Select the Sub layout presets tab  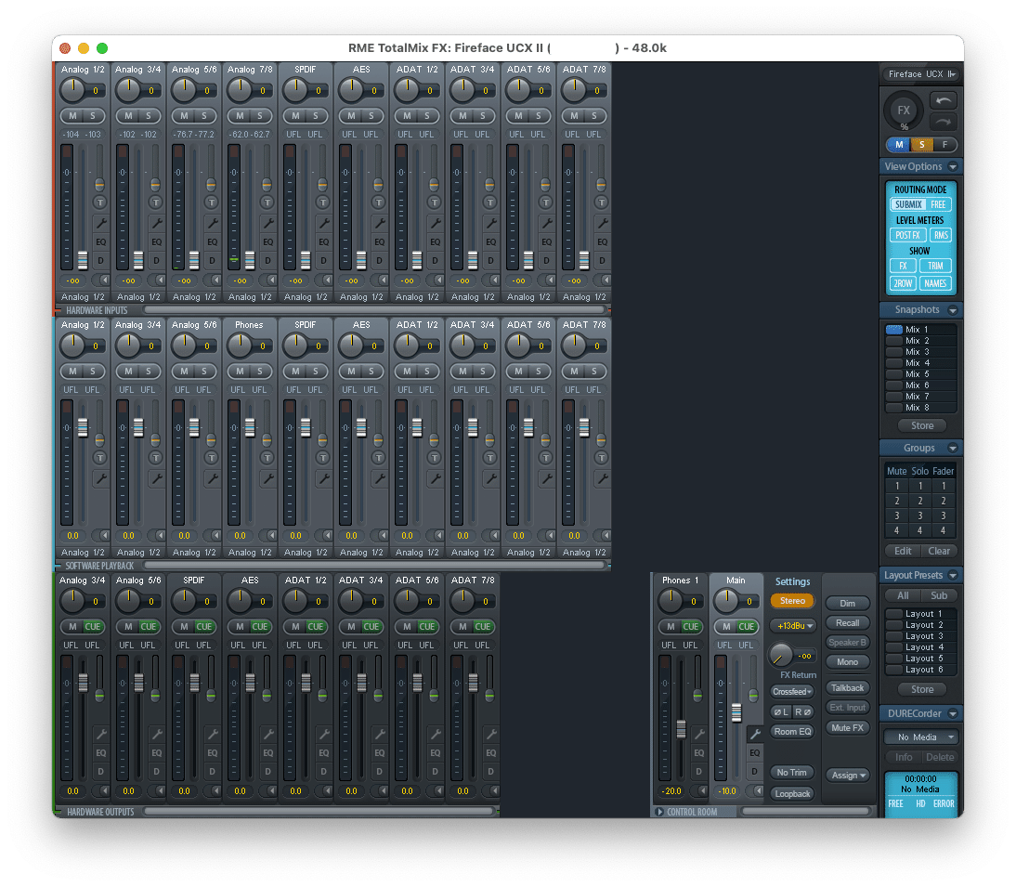(939, 595)
